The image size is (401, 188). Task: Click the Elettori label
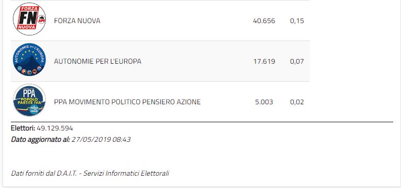23,128
